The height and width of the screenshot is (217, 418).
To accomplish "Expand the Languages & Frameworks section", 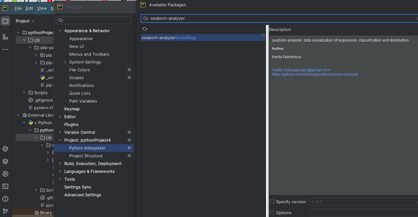I will pos(60,171).
